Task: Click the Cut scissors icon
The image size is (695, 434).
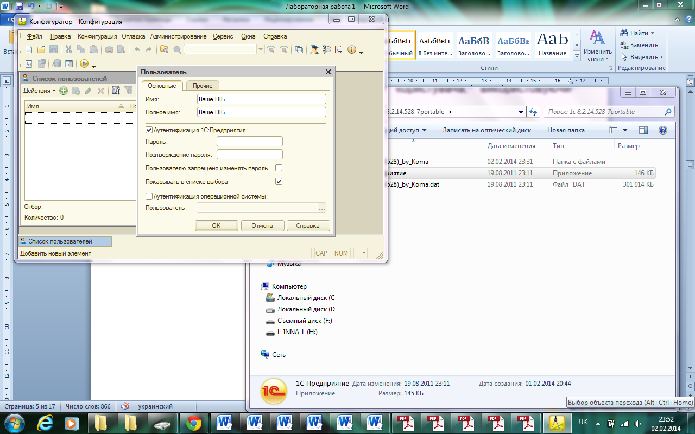Action: click(69, 49)
